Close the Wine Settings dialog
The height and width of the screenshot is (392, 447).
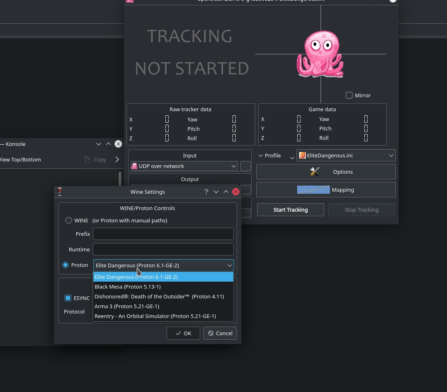(x=236, y=192)
